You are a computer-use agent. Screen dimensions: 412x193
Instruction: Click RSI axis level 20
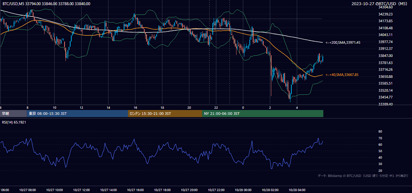380,170
